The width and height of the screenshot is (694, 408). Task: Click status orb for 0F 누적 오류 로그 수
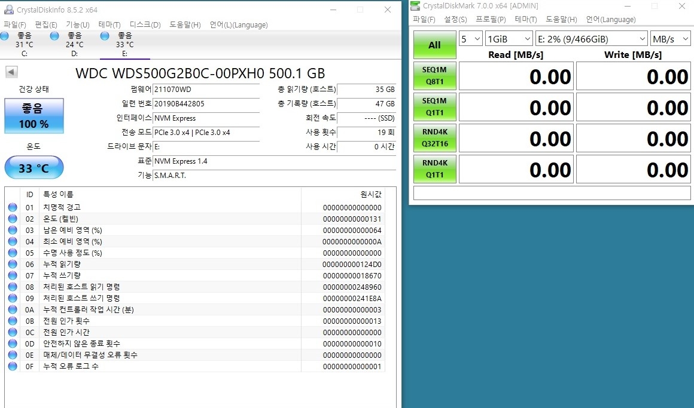coord(13,366)
